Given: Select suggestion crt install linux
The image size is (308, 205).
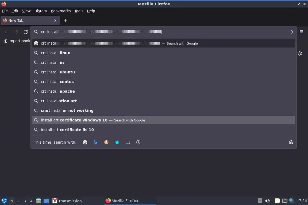Looking at the screenshot, I should point(163,53).
